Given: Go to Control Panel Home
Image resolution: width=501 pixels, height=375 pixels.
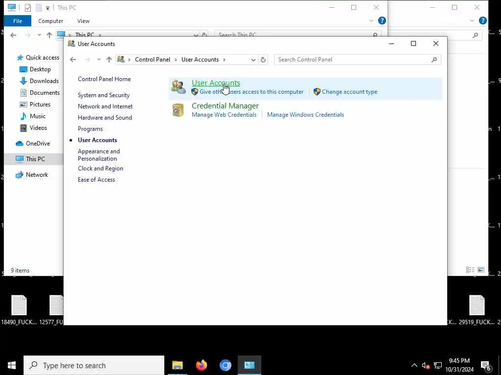Looking at the screenshot, I should pyautogui.click(x=104, y=79).
